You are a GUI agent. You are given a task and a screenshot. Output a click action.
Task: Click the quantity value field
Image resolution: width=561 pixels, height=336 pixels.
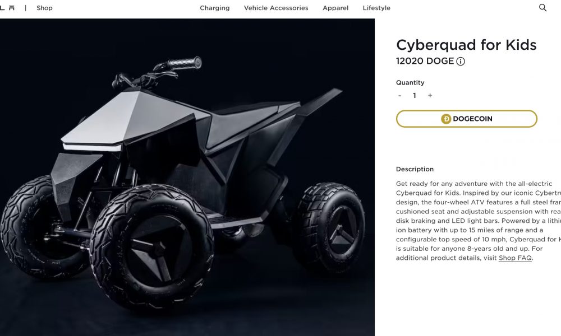click(x=415, y=96)
